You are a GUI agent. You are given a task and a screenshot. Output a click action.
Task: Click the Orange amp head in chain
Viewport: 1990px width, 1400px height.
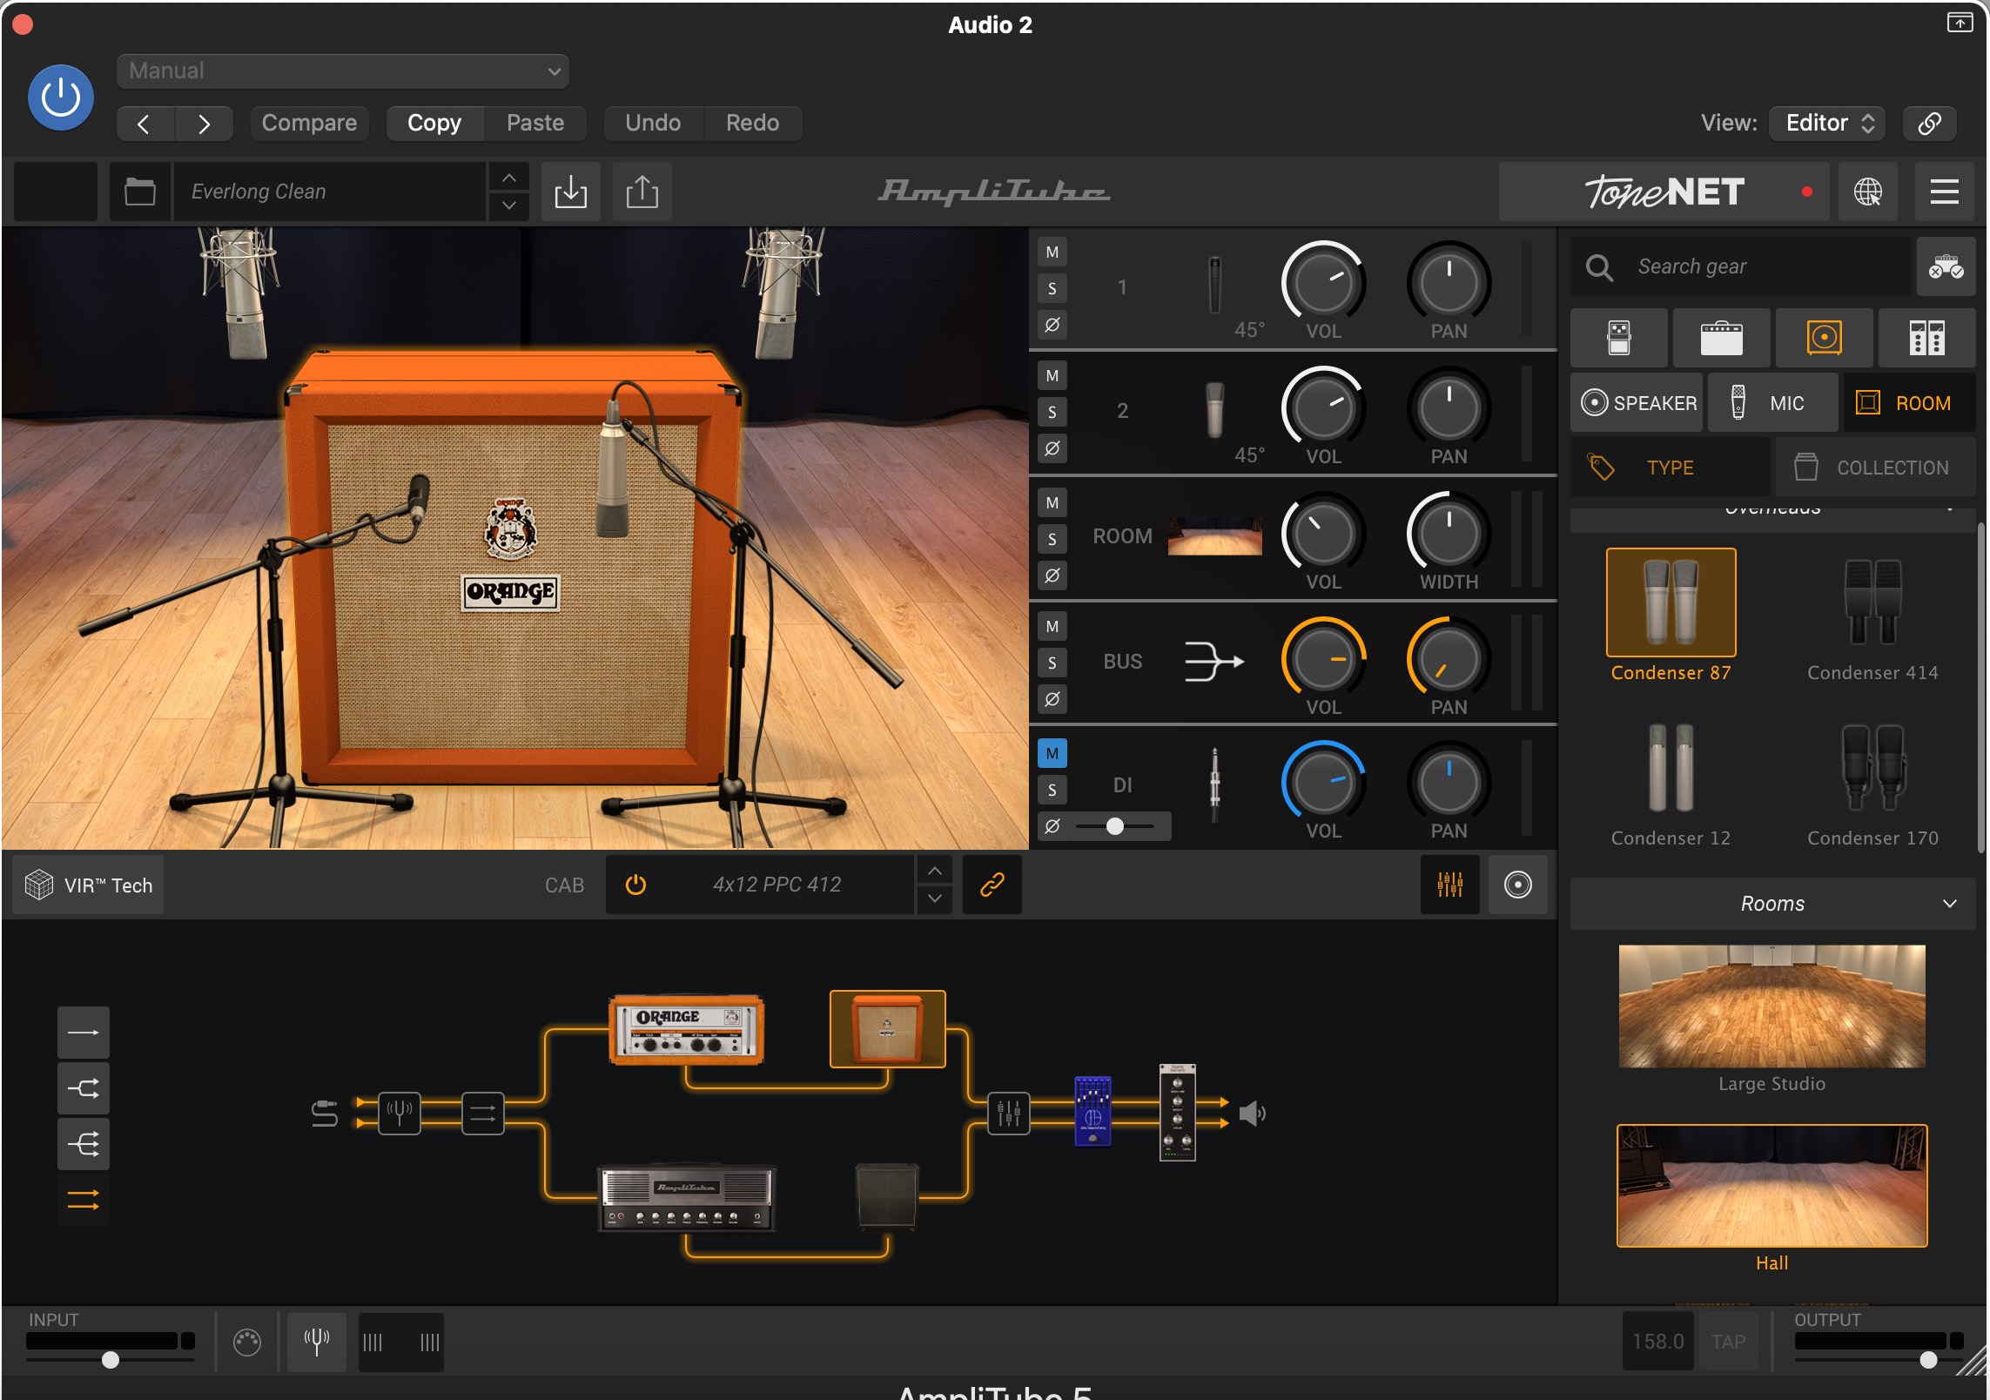[x=687, y=1031]
